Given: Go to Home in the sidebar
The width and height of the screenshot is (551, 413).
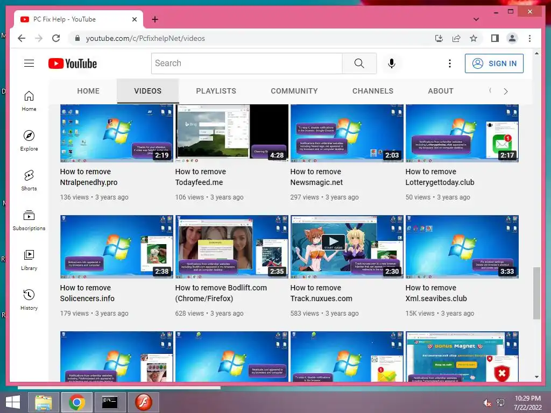Looking at the screenshot, I should [x=29, y=101].
